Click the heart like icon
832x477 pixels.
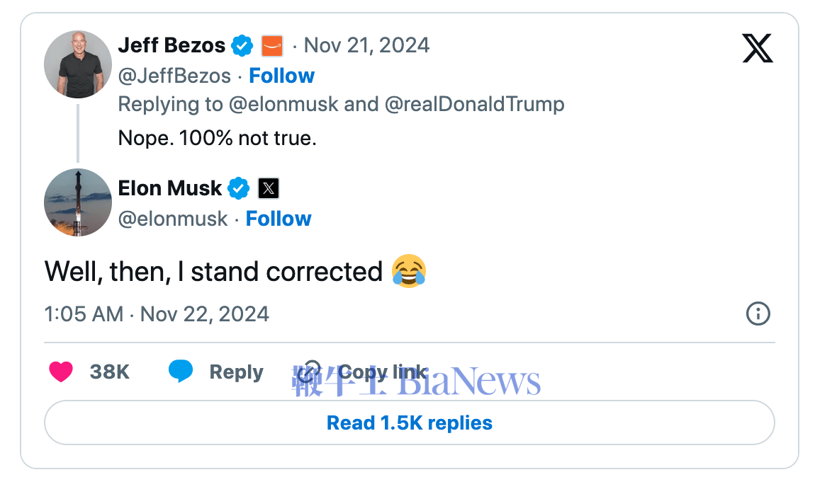point(61,372)
